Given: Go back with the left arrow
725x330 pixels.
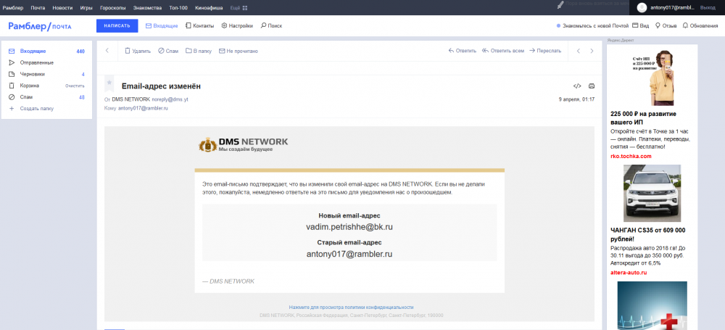Looking at the screenshot, I should tap(107, 51).
